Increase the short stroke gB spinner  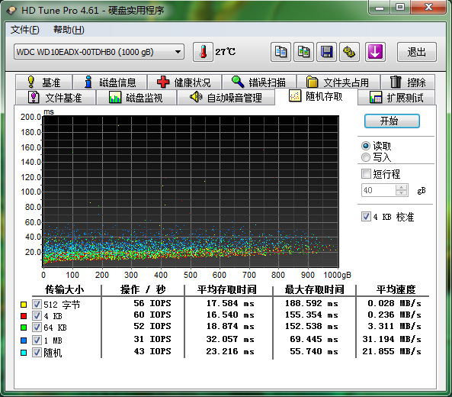pyautogui.click(x=401, y=187)
